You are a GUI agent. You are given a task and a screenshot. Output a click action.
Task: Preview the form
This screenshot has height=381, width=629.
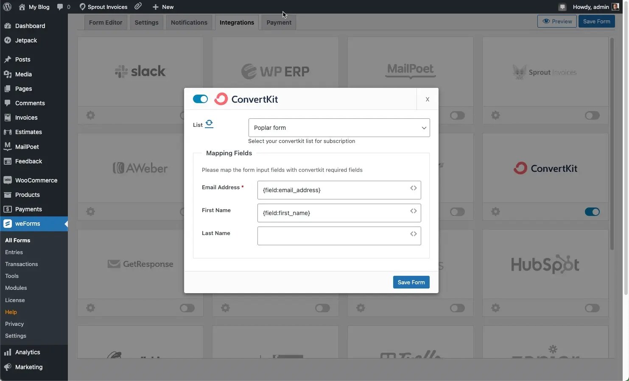click(556, 21)
